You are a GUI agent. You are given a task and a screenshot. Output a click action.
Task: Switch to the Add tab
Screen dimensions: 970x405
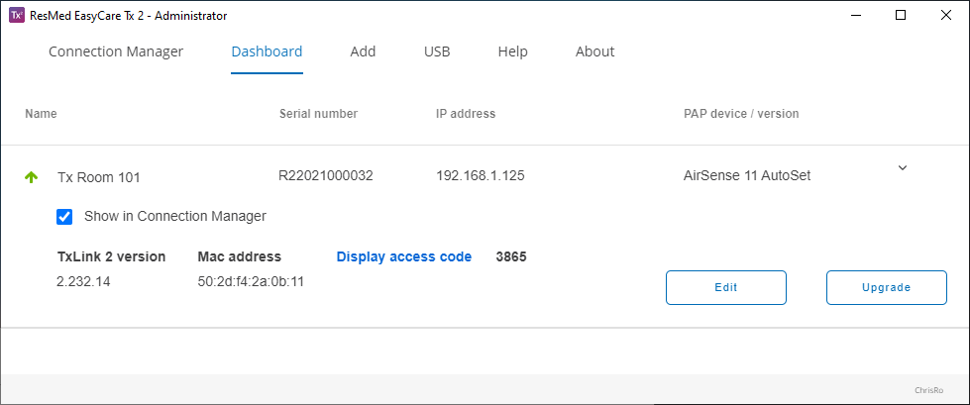[x=363, y=51]
